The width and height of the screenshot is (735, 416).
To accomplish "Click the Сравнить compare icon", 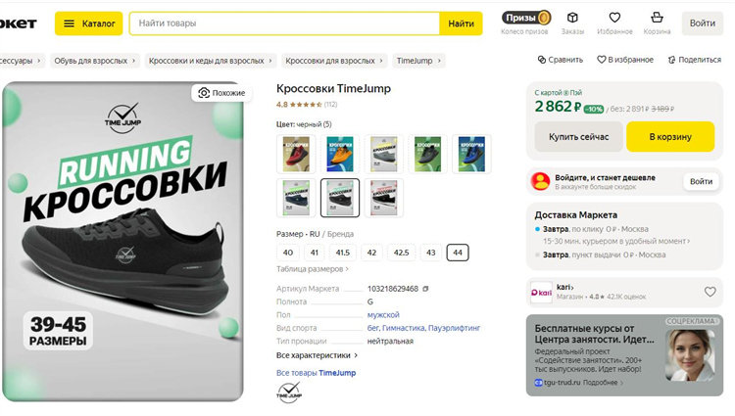I will pos(542,60).
